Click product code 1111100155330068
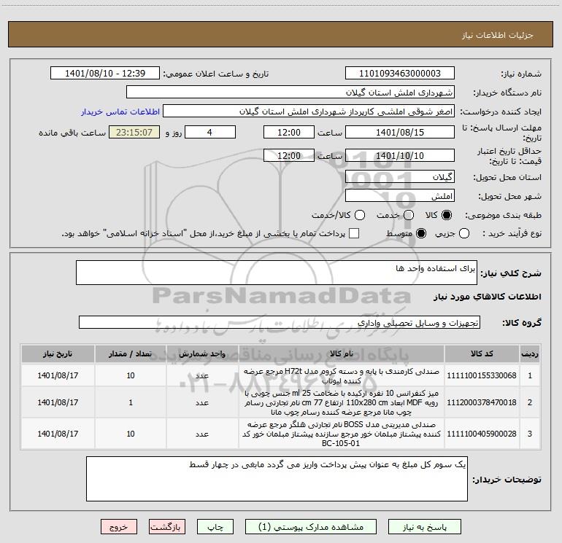 pyautogui.click(x=482, y=375)
